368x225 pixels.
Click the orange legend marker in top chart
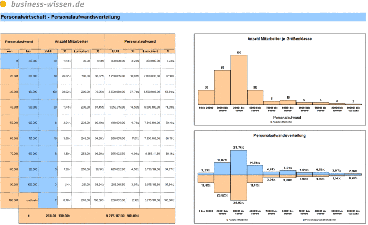pos(271,122)
